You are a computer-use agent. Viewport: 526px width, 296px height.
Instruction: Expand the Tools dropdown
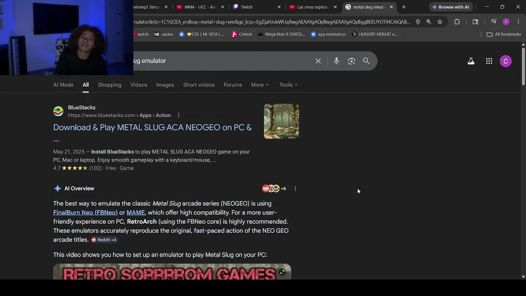tap(288, 85)
